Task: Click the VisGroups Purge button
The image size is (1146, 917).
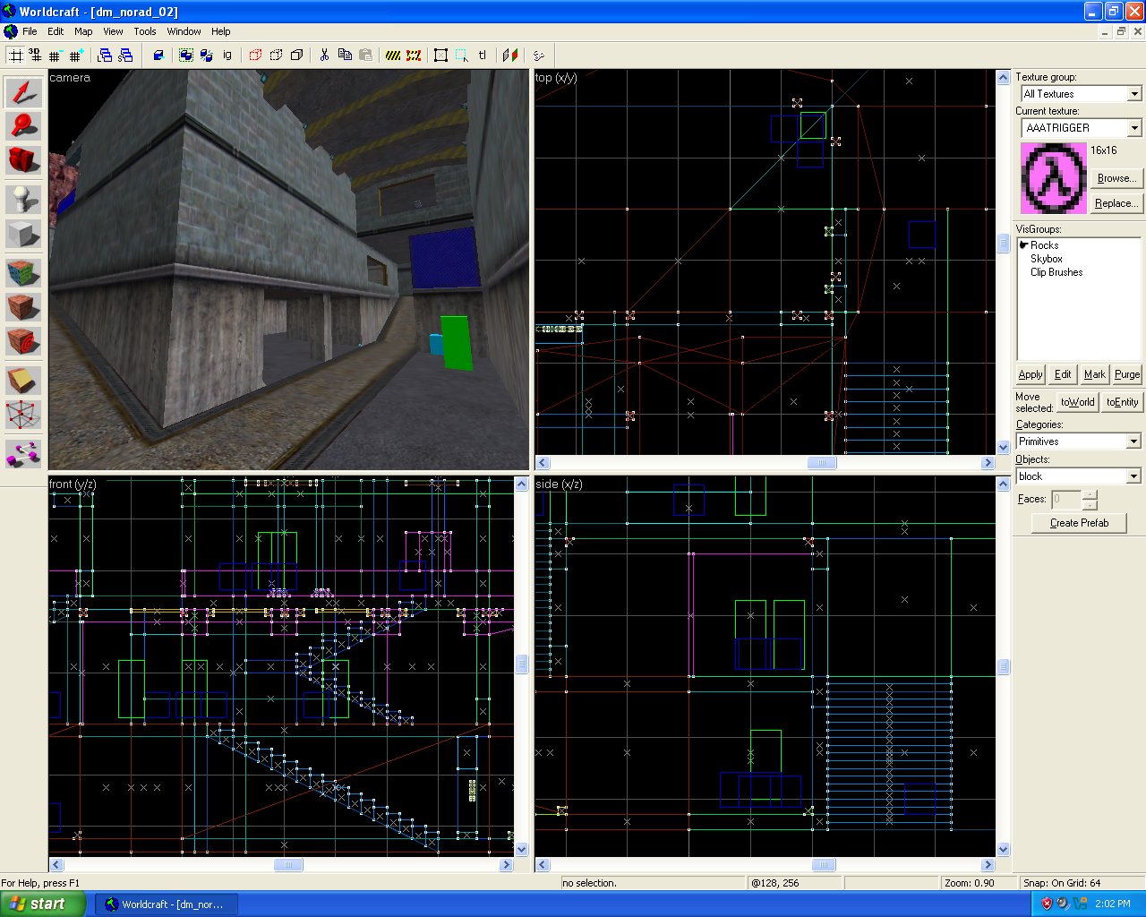Action: point(1127,374)
